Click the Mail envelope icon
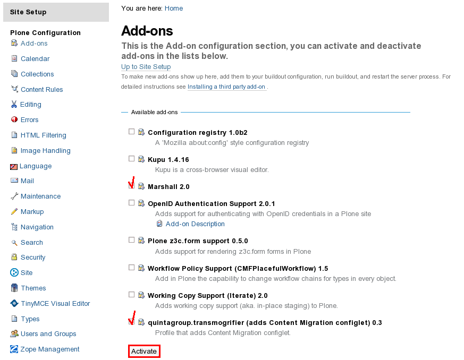464x360 pixels. (x=14, y=181)
